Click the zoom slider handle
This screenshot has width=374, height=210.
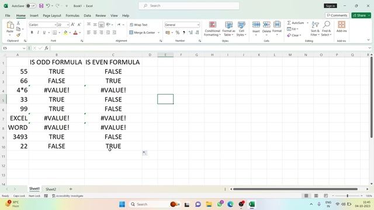[x=348, y=196]
